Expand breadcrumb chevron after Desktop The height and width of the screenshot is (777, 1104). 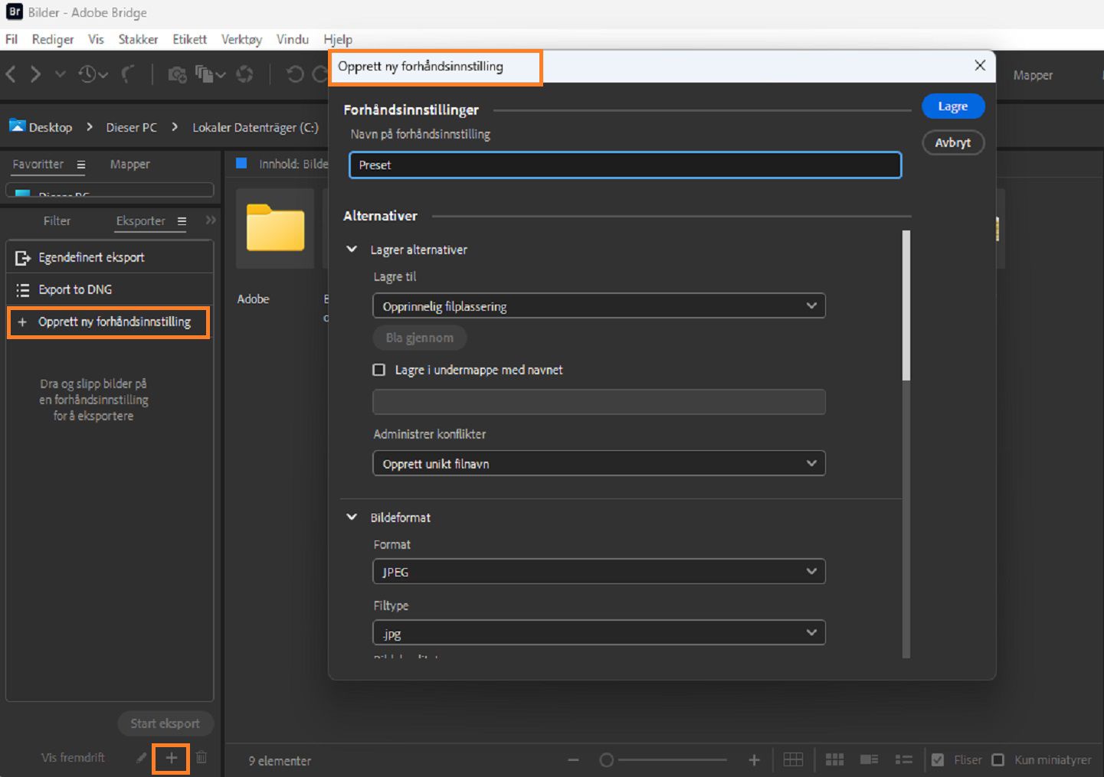point(89,127)
